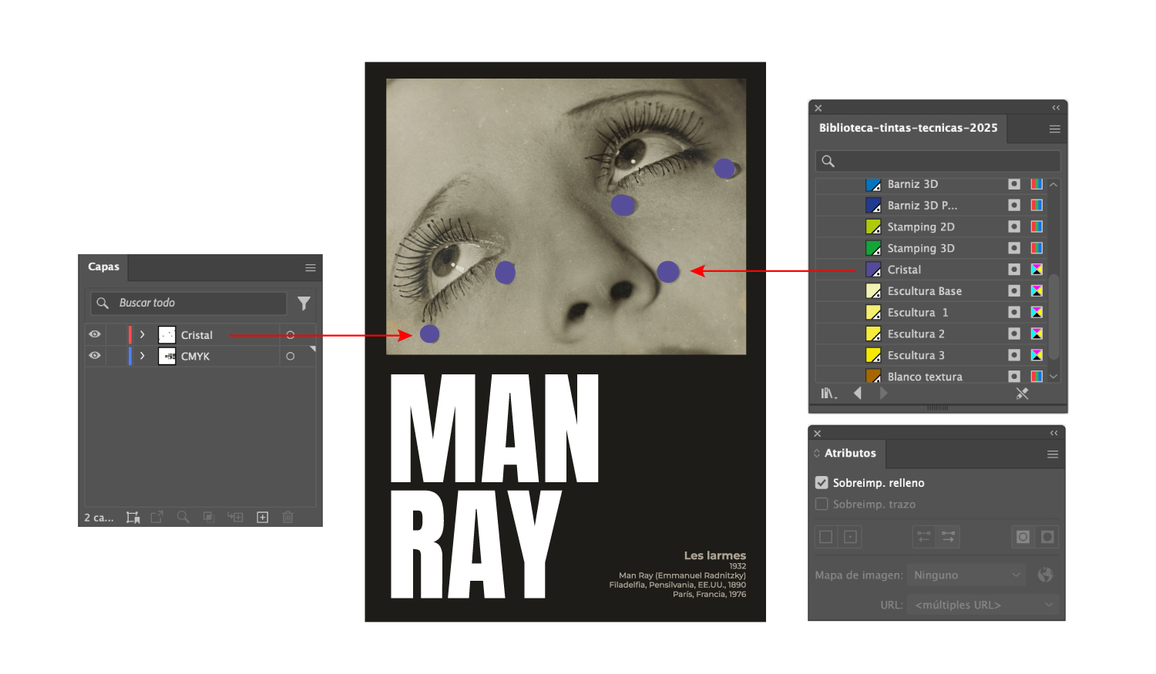The width and height of the screenshot is (1156, 674).
Task: Hide the Cristal layer
Action: (95, 334)
